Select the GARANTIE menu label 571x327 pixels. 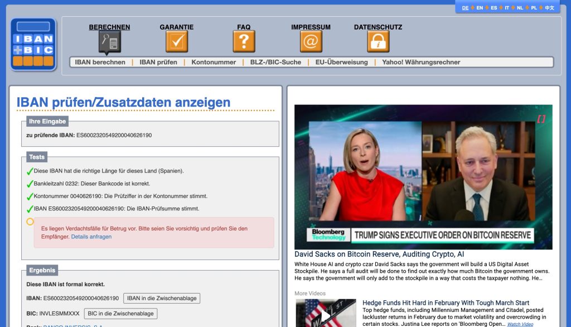pos(177,27)
